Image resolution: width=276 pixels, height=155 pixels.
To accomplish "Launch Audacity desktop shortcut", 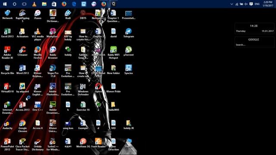I will coord(7,124).
